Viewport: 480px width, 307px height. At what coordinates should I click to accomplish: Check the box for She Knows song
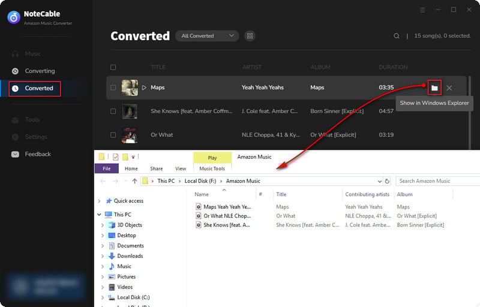(113, 112)
